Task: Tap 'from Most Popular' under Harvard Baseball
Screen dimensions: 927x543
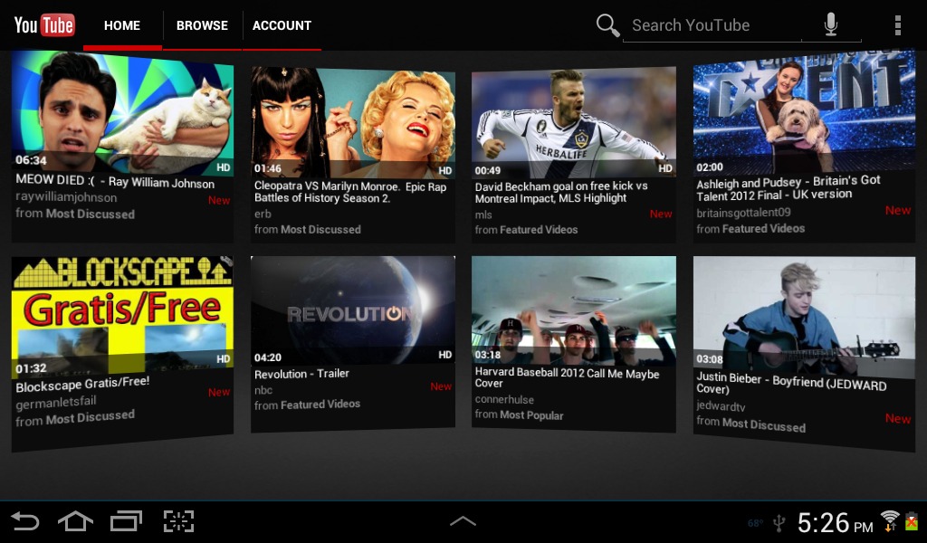Action: pyautogui.click(x=519, y=414)
